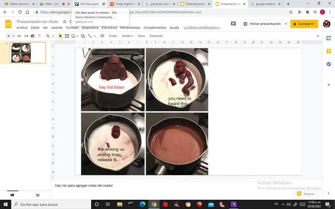This screenshot has width=335, height=209.
Task: Click the presentation title field
Action: pos(37,22)
